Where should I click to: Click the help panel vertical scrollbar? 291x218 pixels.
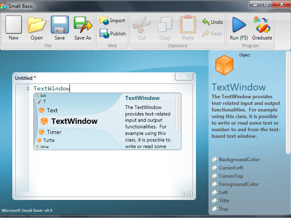pyautogui.click(x=288, y=102)
